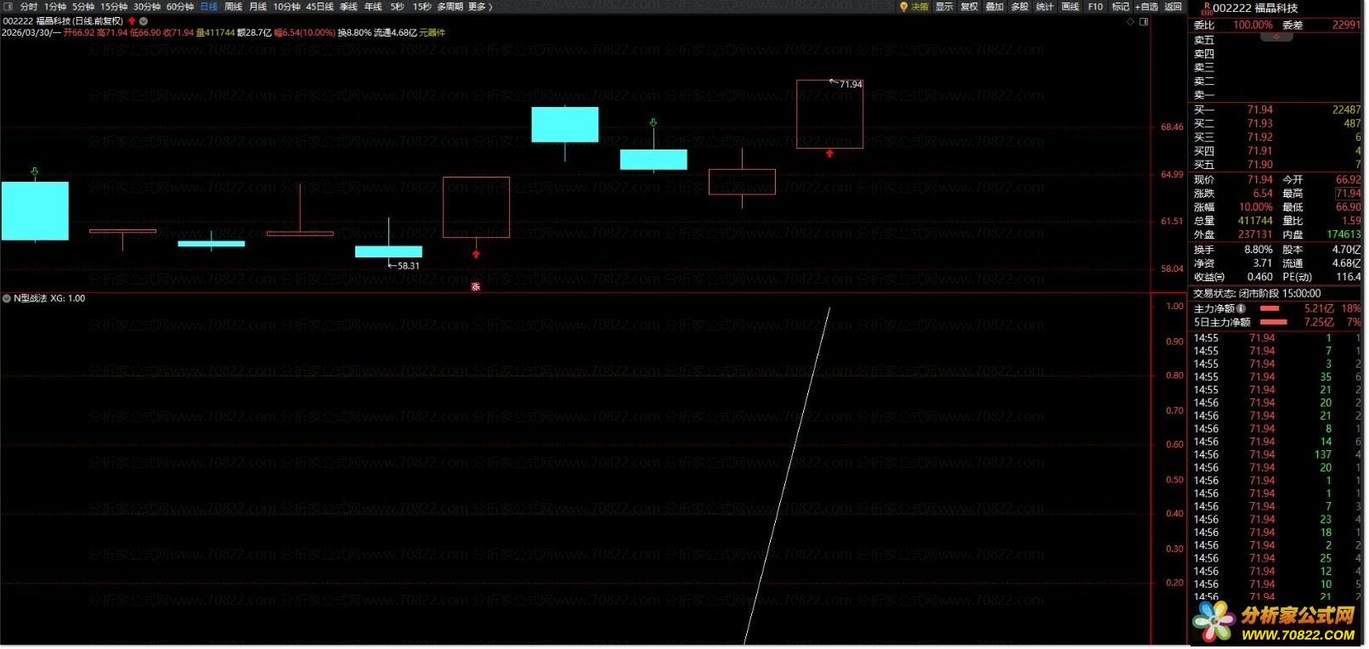
Task: Add stock with the +自选 button
Action: (x=1147, y=7)
